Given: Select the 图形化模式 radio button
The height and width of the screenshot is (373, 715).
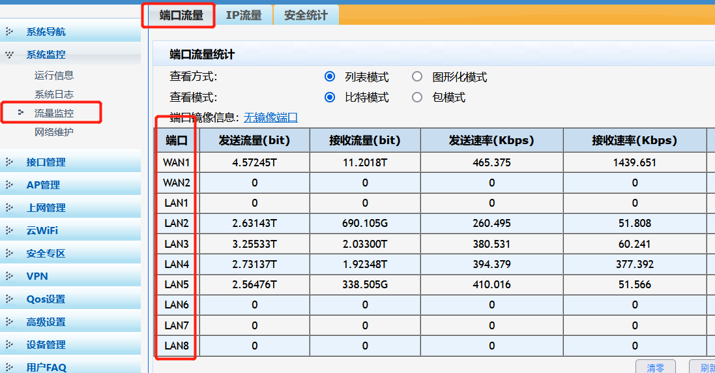Looking at the screenshot, I should tap(416, 76).
